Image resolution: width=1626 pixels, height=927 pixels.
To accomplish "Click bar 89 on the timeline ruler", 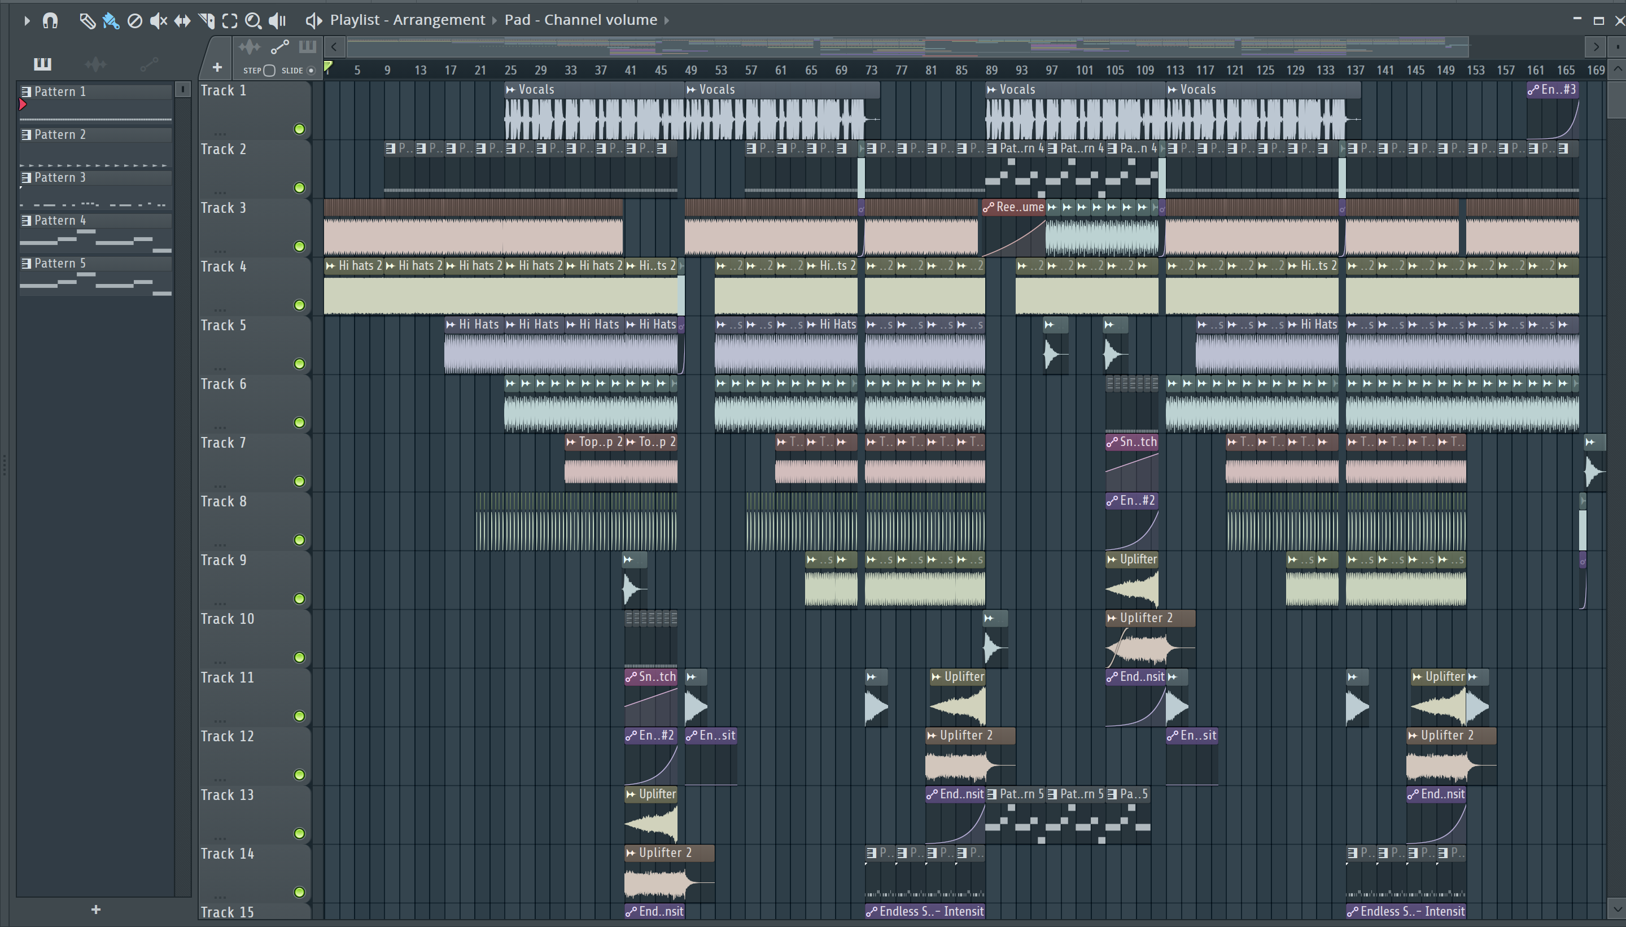I will pos(991,70).
